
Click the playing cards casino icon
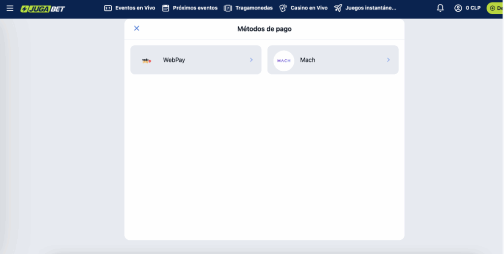tap(283, 8)
